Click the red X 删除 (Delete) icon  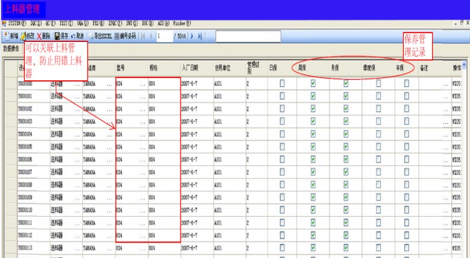39,36
